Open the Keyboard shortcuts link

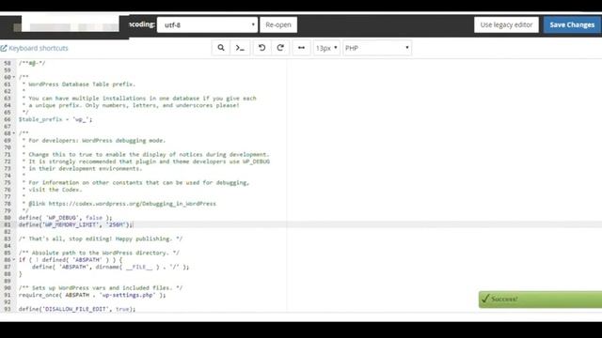coord(34,48)
